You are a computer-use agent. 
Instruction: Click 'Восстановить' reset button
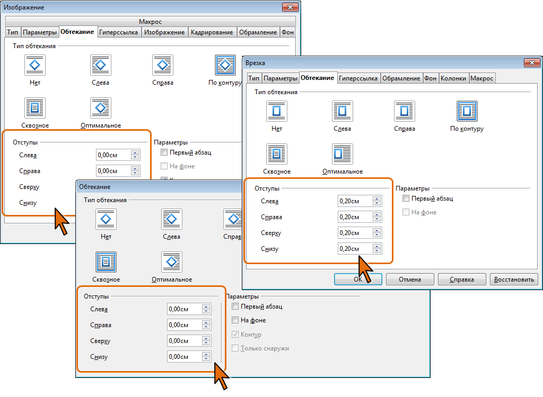tap(514, 279)
